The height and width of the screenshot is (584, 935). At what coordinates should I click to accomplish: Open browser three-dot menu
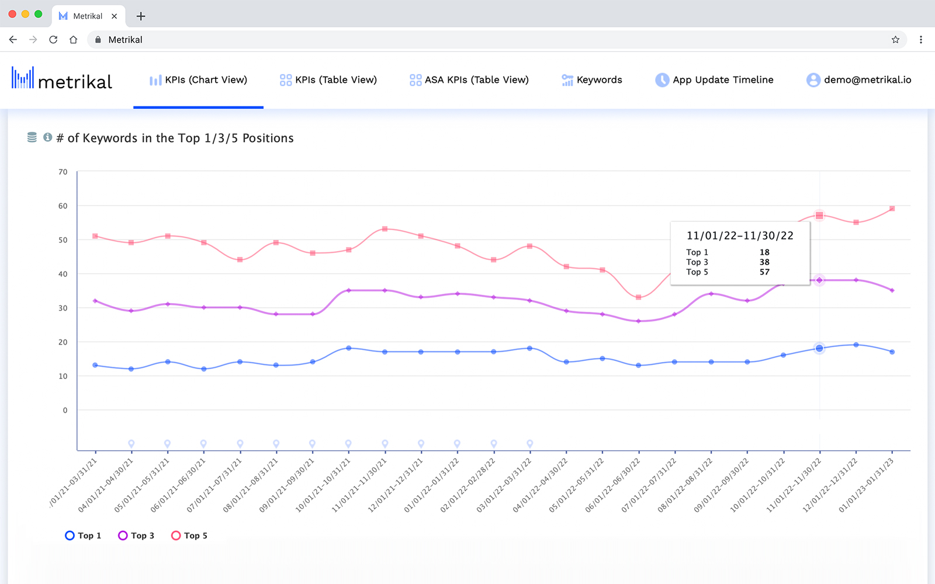coord(921,40)
